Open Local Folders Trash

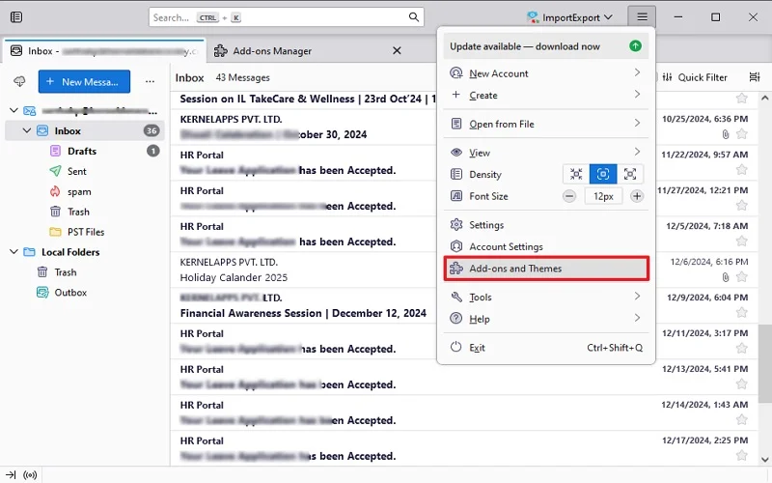[85, 272]
